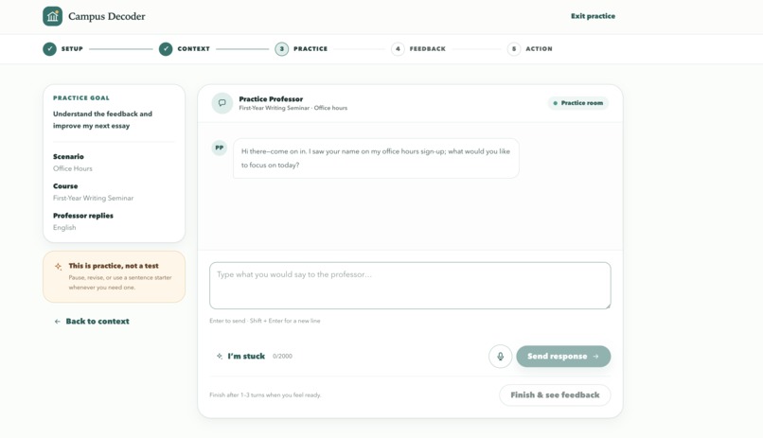Click the Setup step checkmark circle
The image size is (763, 438).
pos(49,48)
